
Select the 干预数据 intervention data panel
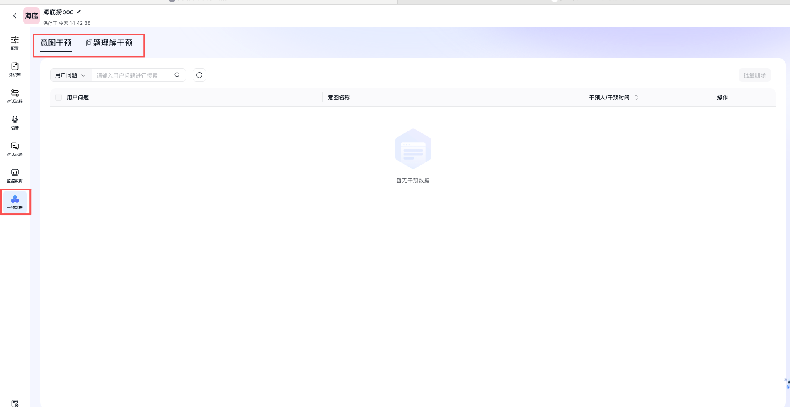(15, 202)
